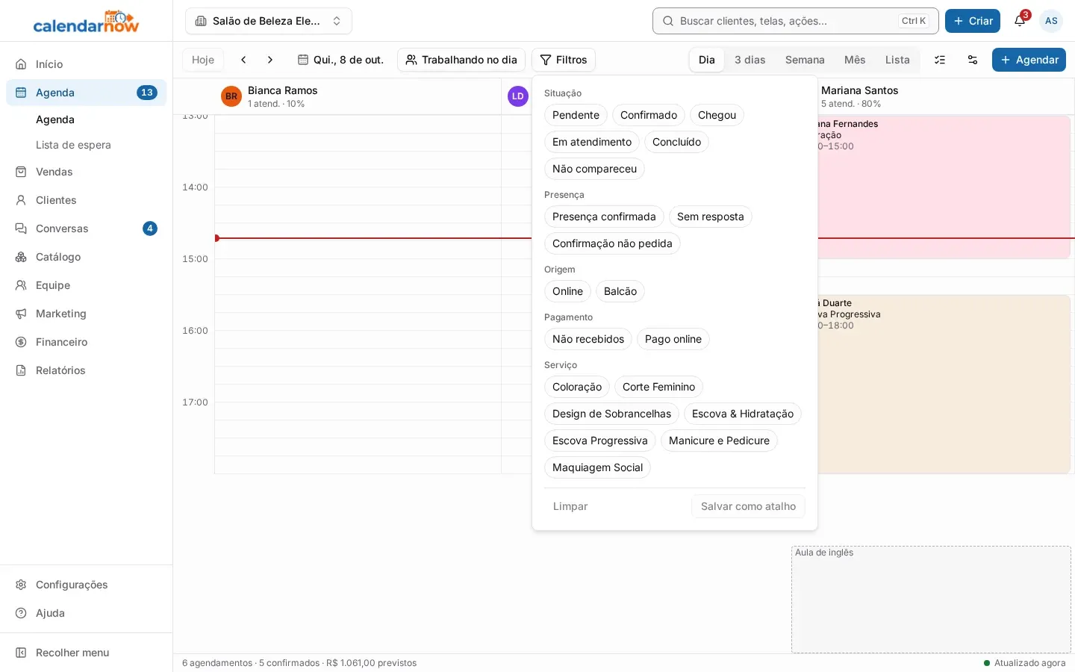Toggle the Presença confirmada filter
Screen dimensions: 1075x672
pos(604,217)
